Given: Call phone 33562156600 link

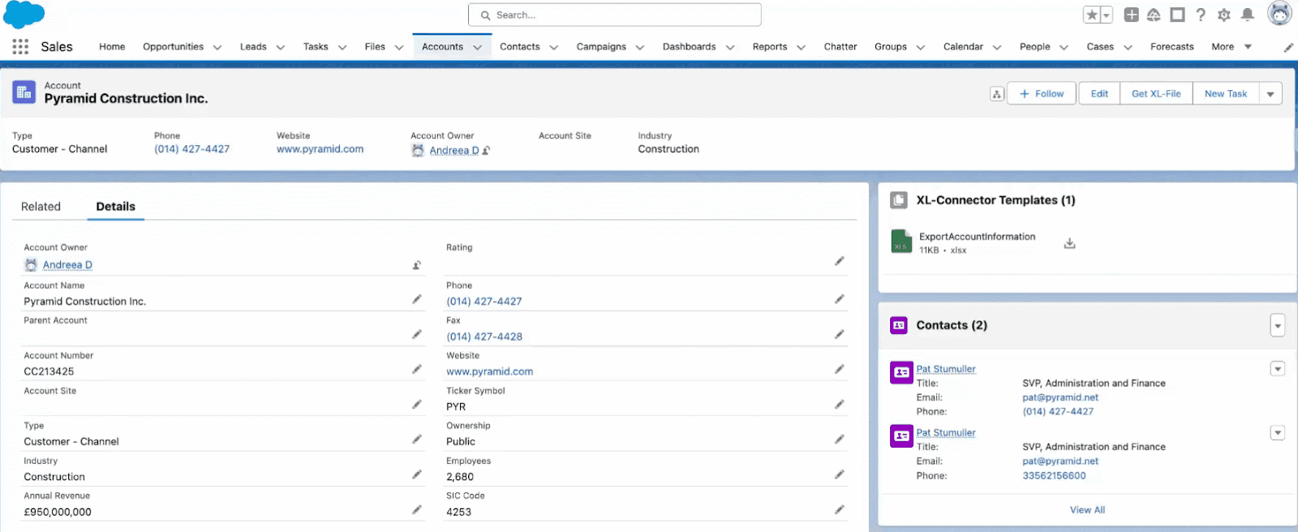Looking at the screenshot, I should point(1054,476).
